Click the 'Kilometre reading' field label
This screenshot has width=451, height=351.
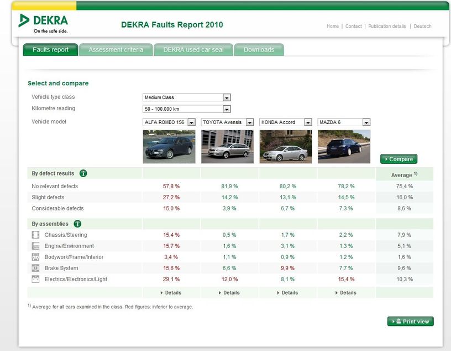tap(53, 109)
